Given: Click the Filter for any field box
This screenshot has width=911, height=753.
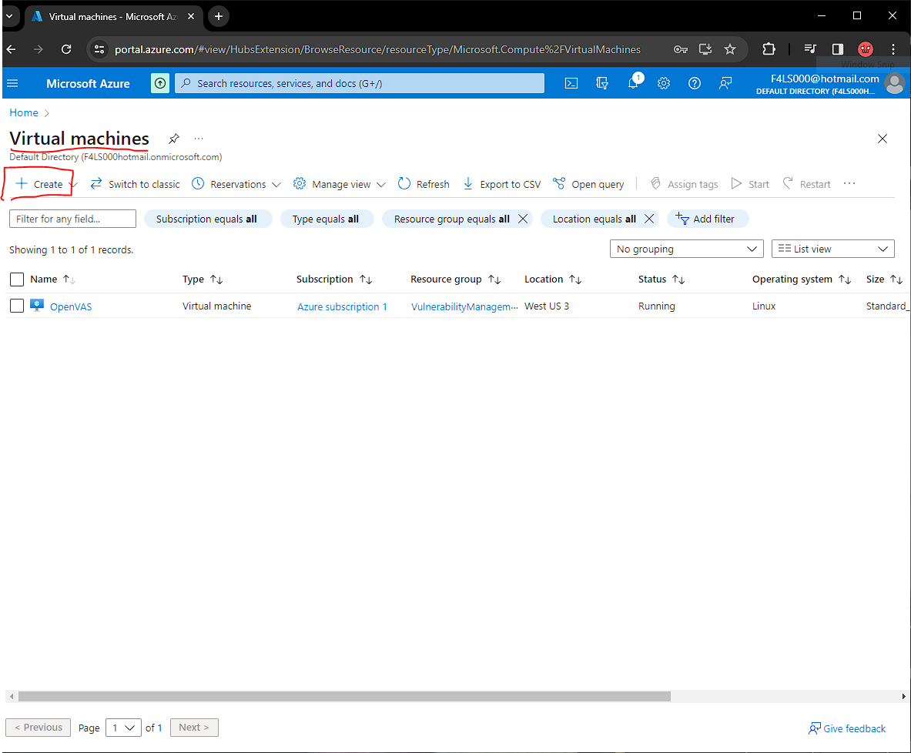Looking at the screenshot, I should click(72, 219).
